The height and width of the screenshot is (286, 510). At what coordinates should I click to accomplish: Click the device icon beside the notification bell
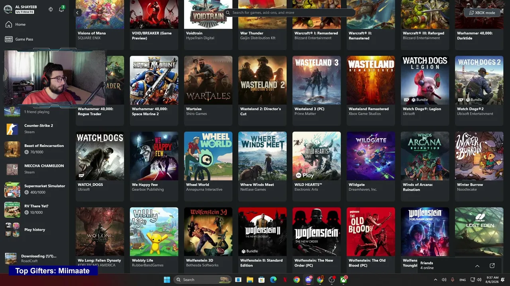tap(51, 9)
